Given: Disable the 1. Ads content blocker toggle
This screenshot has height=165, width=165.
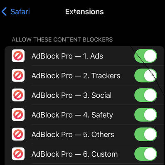Looking at the screenshot, I should point(145,56).
